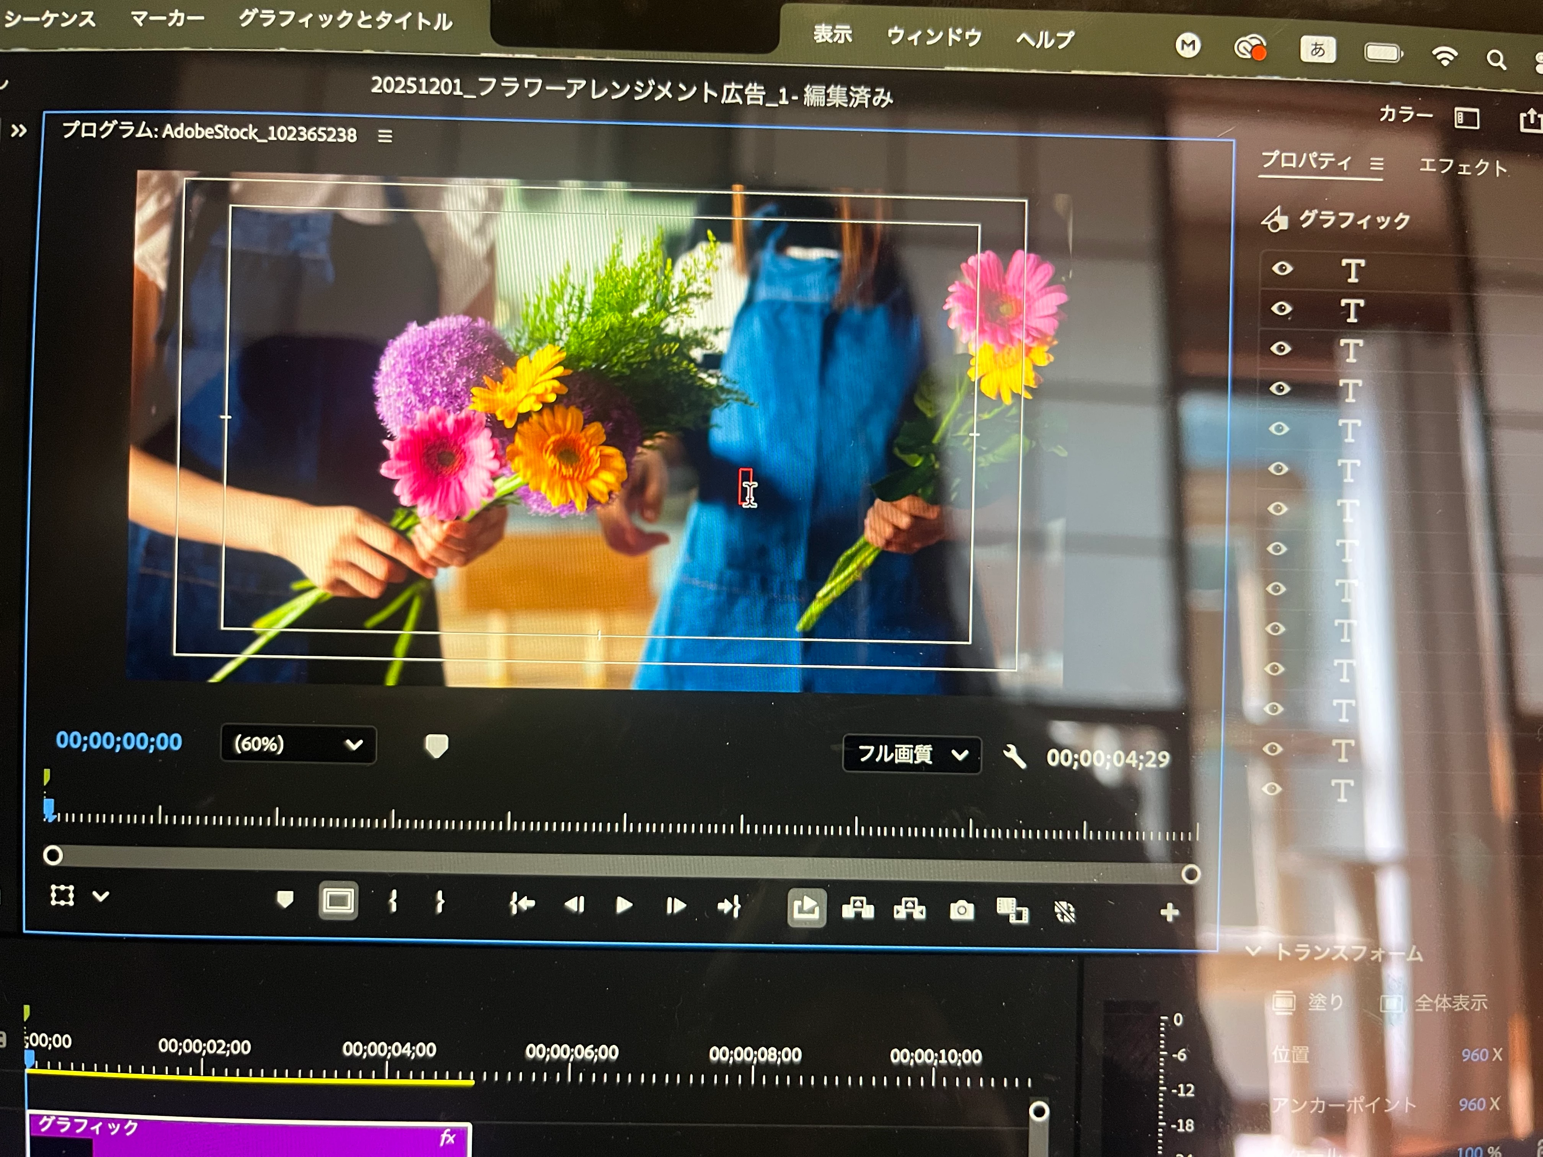Play the sequence
This screenshot has width=1543, height=1157.
tap(624, 905)
